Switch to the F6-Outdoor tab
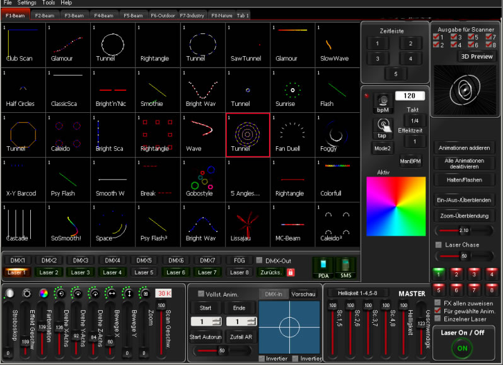The width and height of the screenshot is (503, 365). [x=163, y=15]
